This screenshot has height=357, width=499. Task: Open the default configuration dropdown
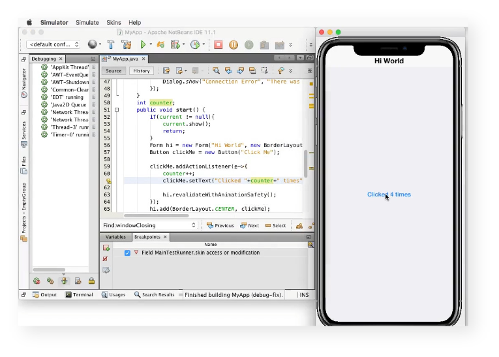click(54, 44)
